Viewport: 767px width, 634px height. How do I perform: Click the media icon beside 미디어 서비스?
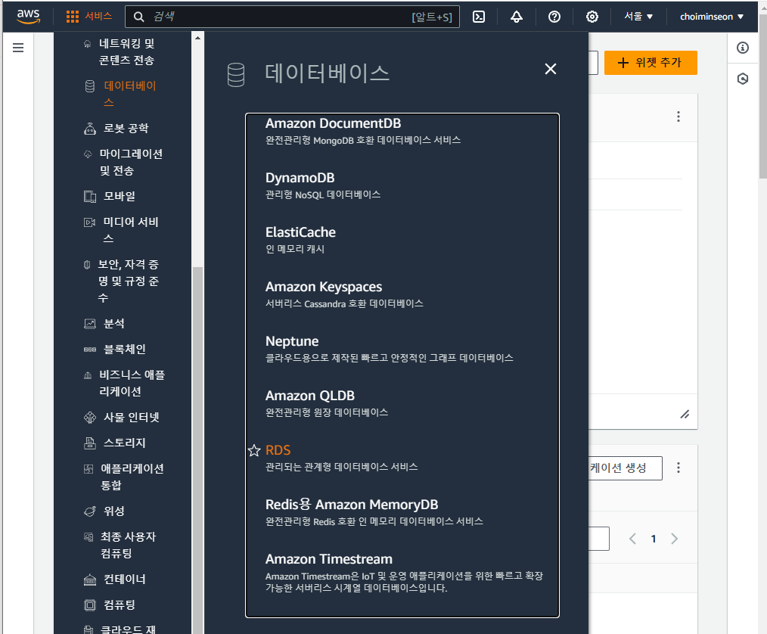click(90, 222)
